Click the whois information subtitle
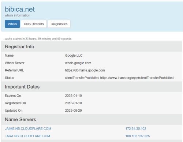Screen dimensions: 183x142 coord(18,15)
